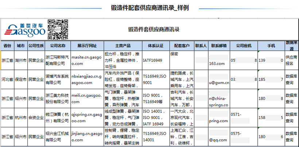
Task: Select company cell 浙江玛斯特汽配有限公司
Action: 58,60
